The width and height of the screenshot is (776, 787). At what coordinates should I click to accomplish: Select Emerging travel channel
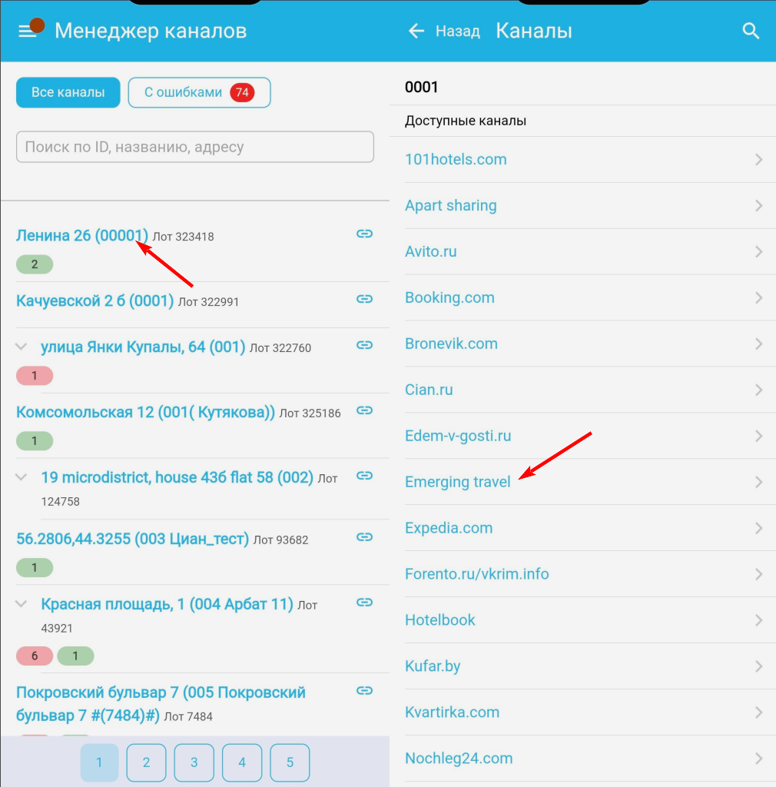coord(457,483)
